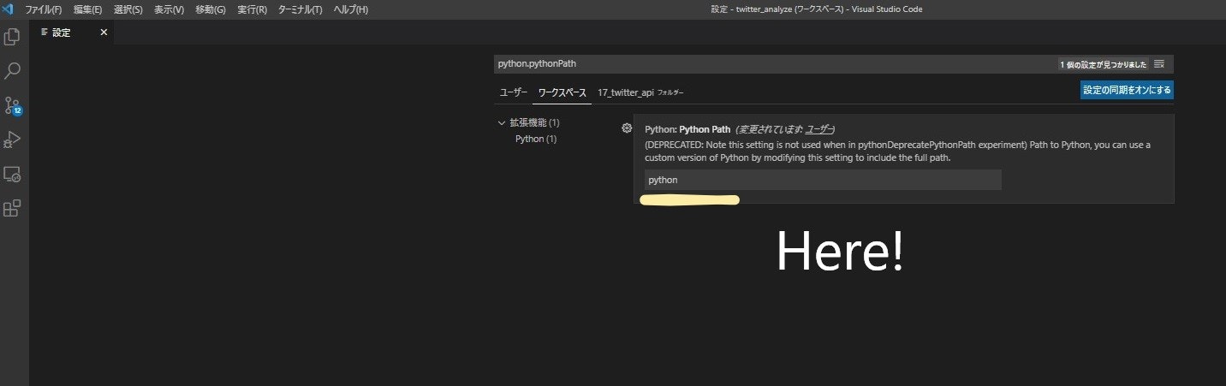Viewport: 1226px width, 386px height.
Task: Click the 1 個の設定が見つかりました count label
Action: click(1104, 64)
